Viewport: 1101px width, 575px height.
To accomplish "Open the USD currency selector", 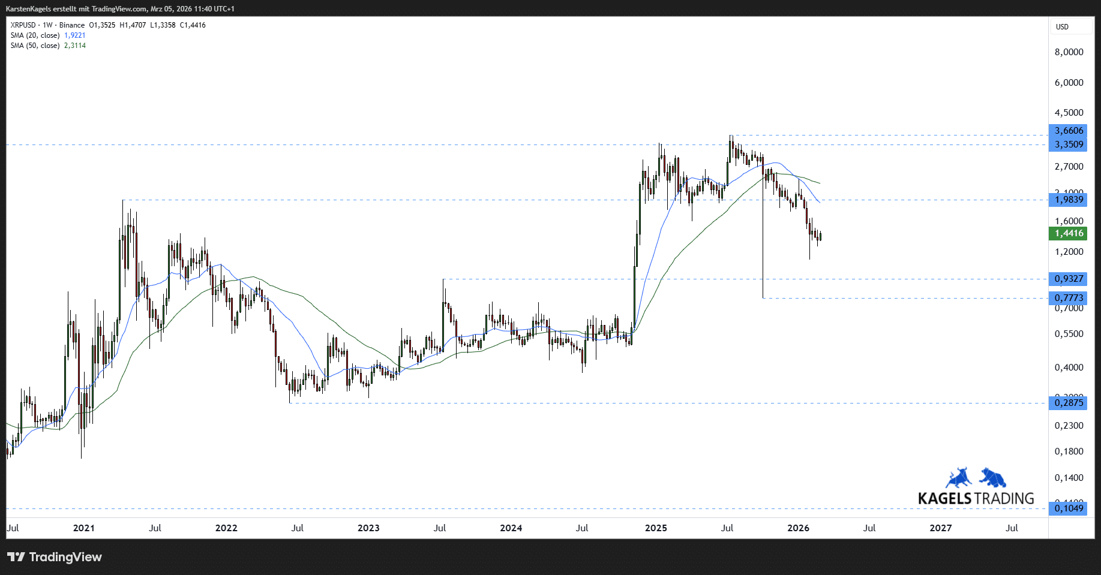I will tap(1062, 27).
